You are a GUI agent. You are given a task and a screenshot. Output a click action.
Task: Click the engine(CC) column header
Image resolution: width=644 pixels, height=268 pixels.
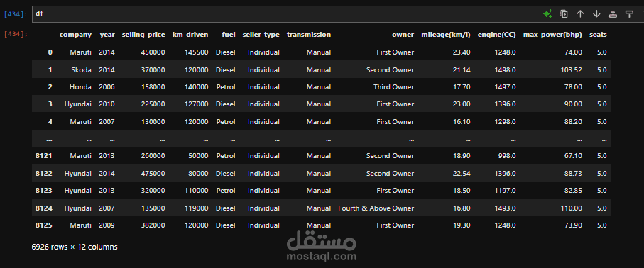tap(496, 35)
